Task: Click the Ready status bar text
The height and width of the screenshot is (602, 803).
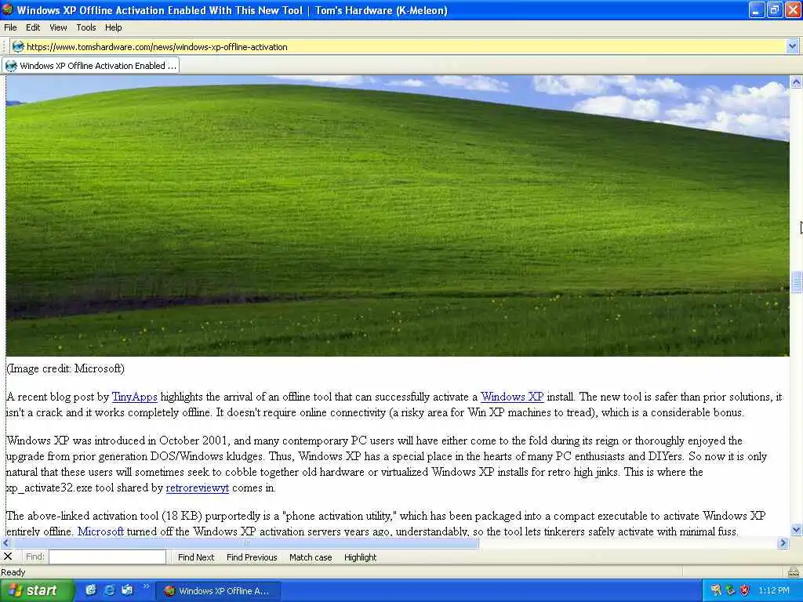Action: (13, 572)
